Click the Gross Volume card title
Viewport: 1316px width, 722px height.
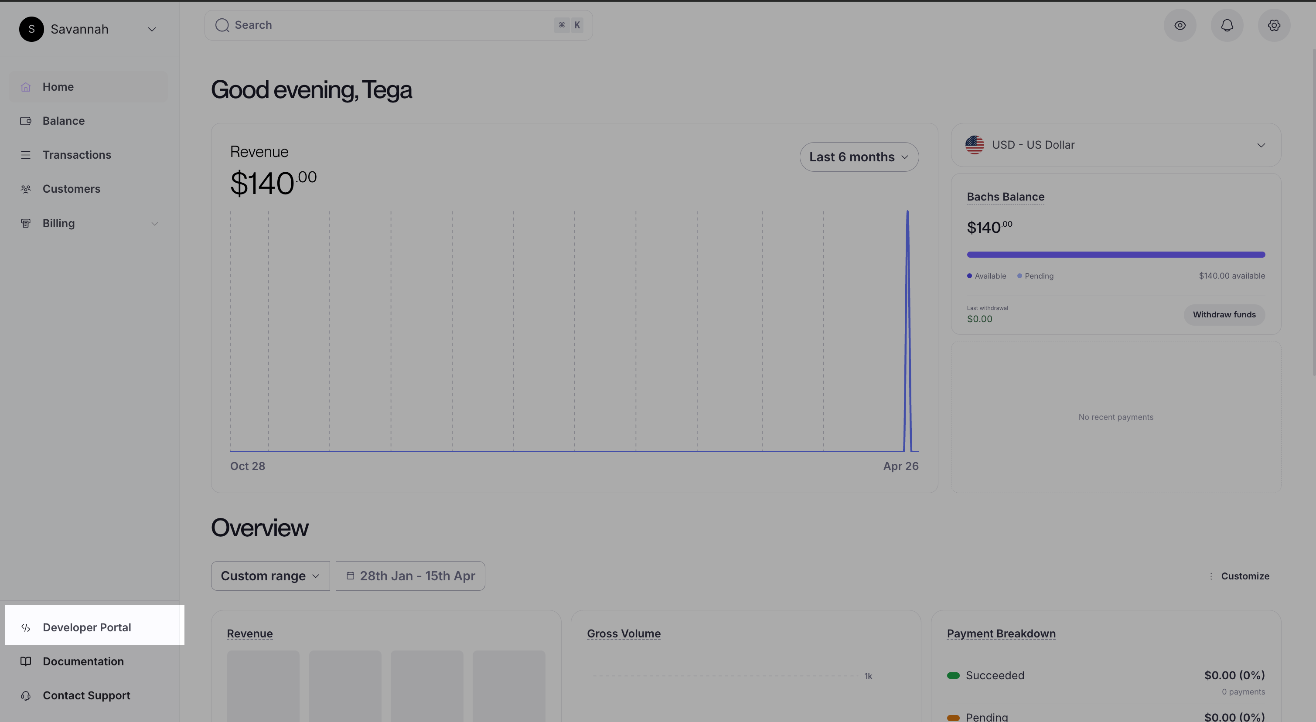[x=623, y=633]
